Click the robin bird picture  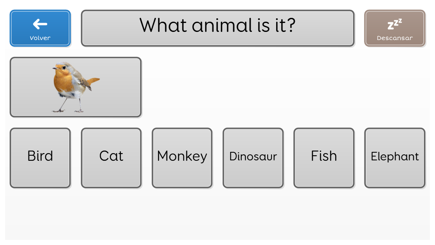(76, 87)
